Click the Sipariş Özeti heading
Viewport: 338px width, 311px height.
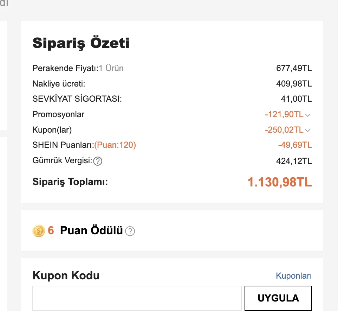coord(81,43)
